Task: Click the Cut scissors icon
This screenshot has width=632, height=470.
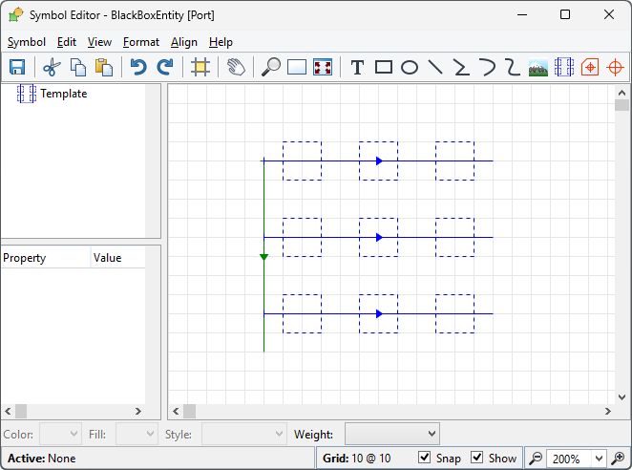Action: coord(52,67)
